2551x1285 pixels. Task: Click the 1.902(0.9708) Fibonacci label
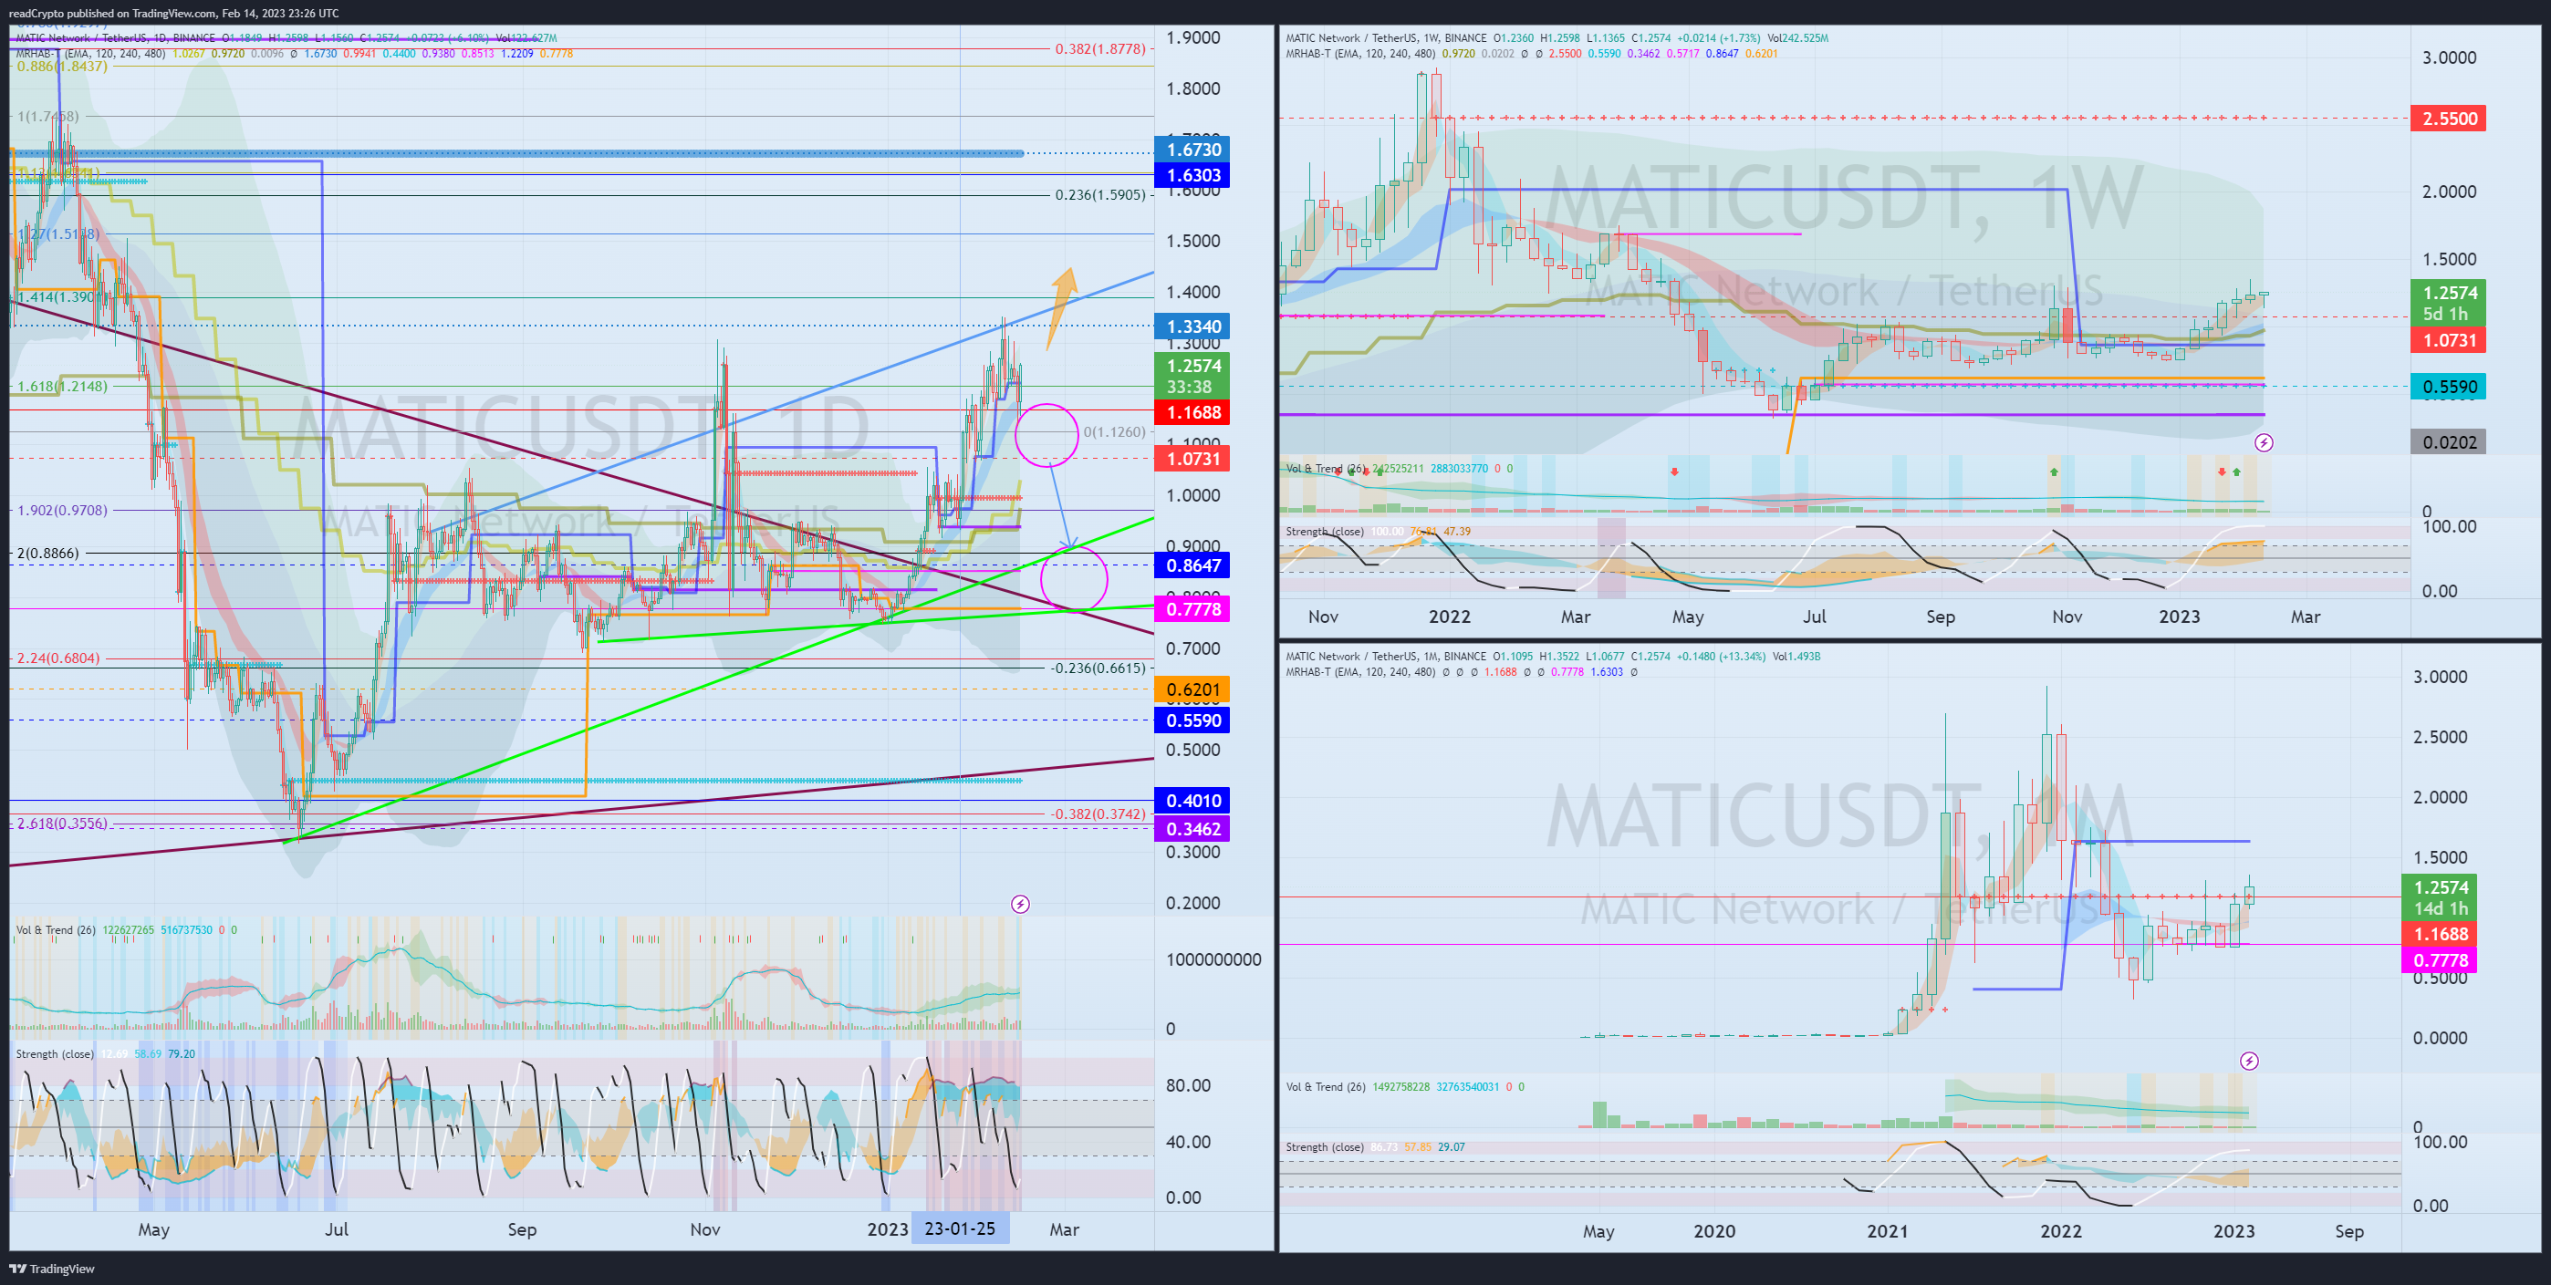click(62, 510)
